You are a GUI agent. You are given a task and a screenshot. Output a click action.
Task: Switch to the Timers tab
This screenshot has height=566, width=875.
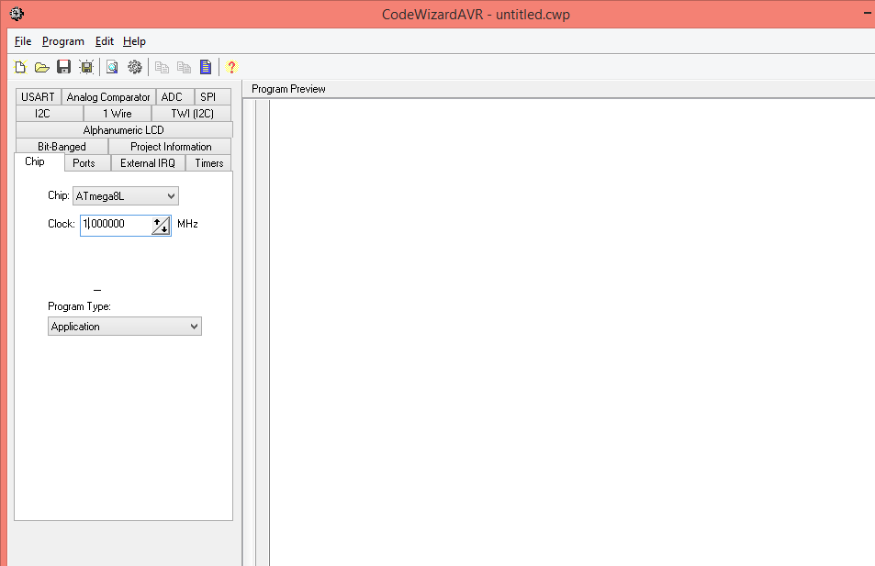tap(209, 163)
